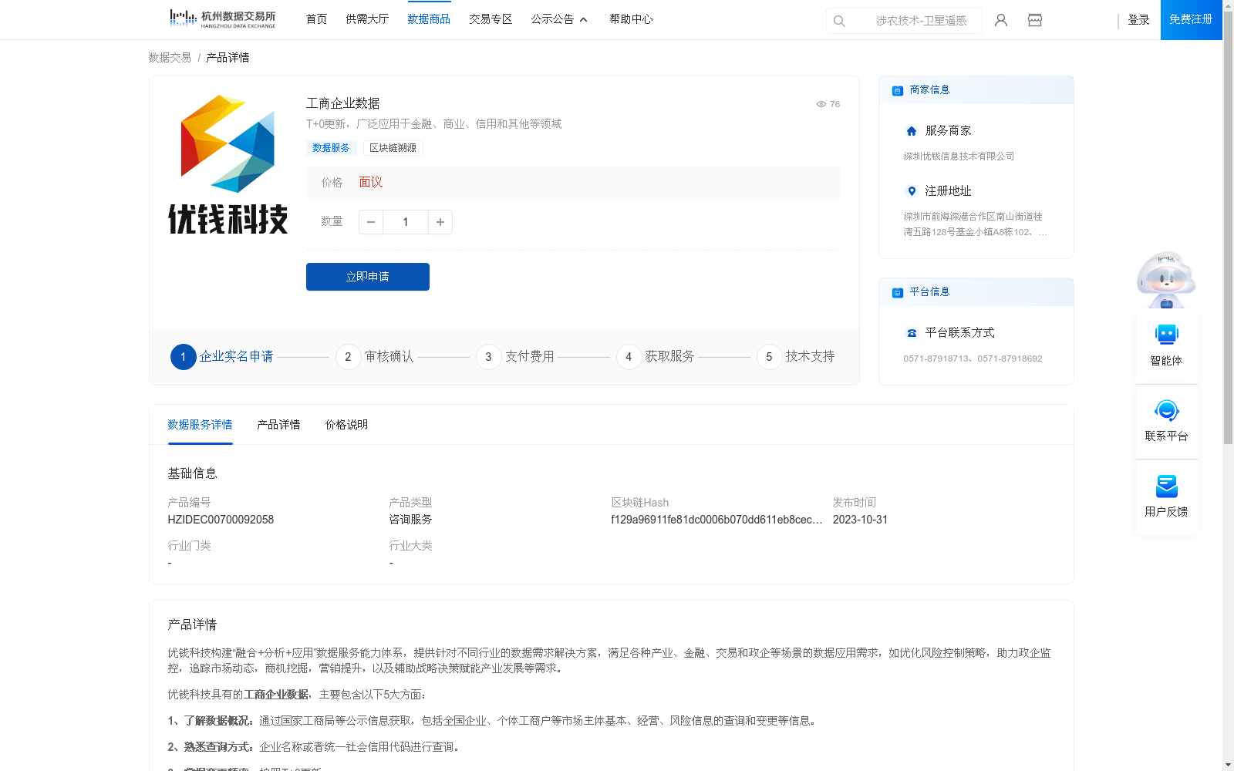Viewport: 1234px width, 771px height.
Task: Open the 联系平台 headset icon
Action: (x=1167, y=410)
